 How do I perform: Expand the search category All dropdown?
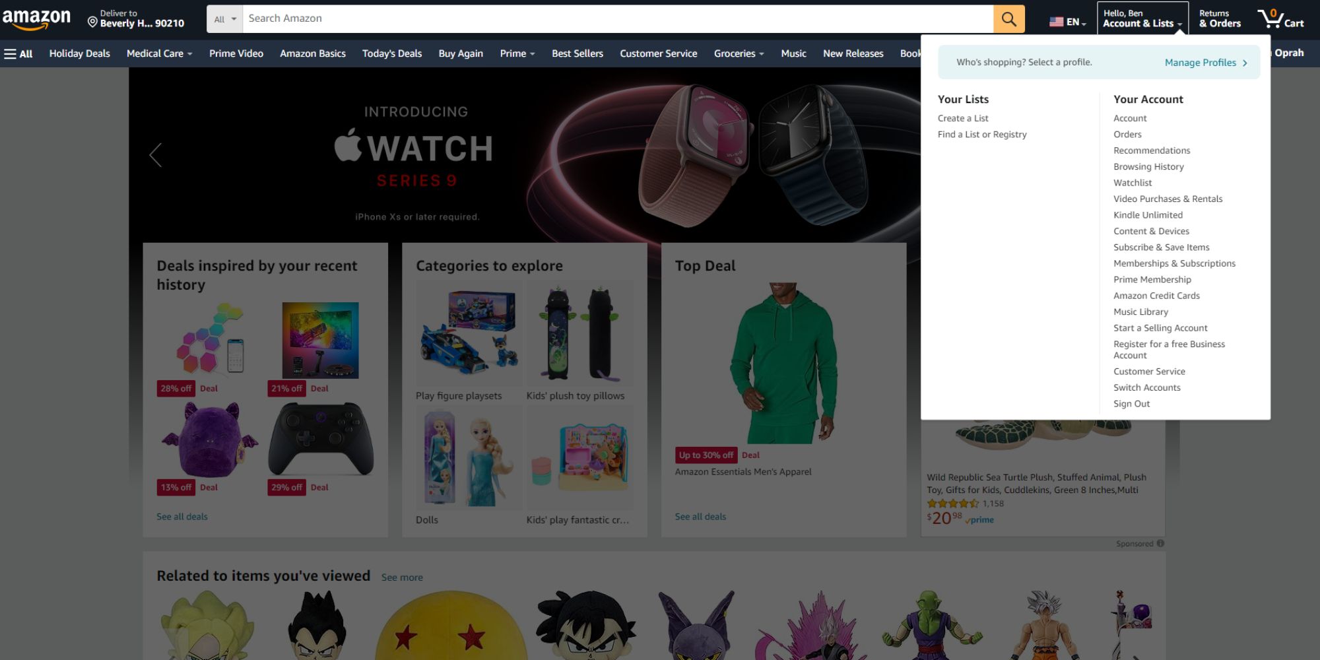pos(224,18)
